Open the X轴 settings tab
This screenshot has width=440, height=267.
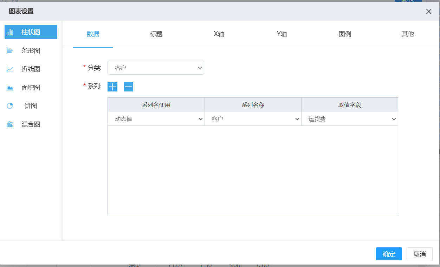click(219, 34)
